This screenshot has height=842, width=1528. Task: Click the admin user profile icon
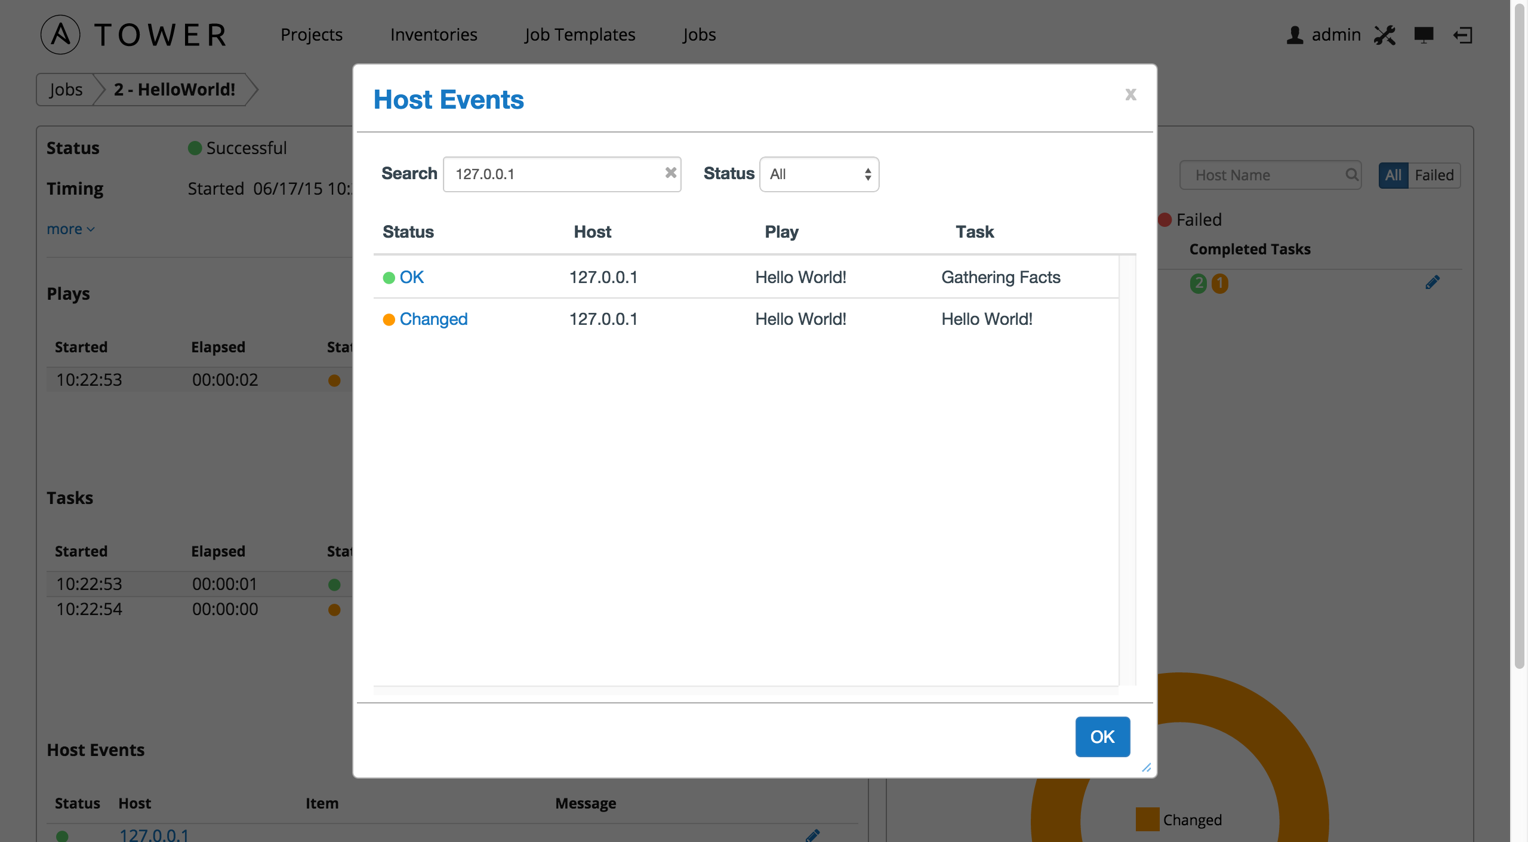[1294, 35]
